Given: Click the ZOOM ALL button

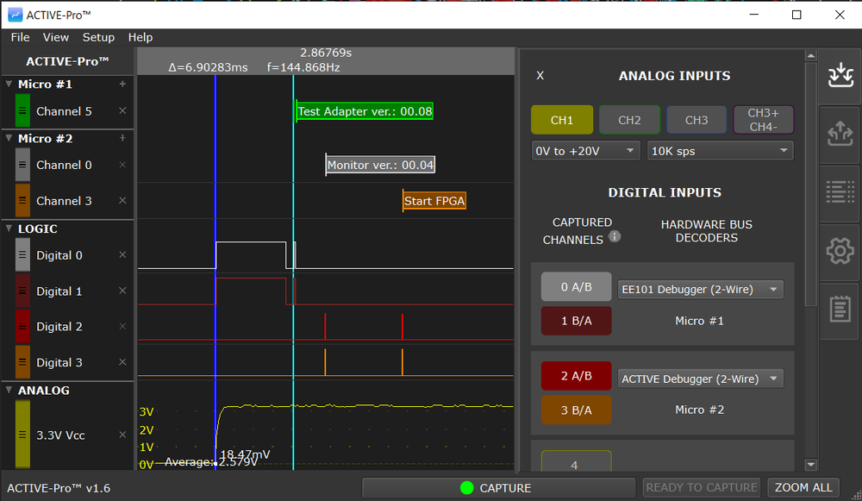Looking at the screenshot, I should point(803,487).
